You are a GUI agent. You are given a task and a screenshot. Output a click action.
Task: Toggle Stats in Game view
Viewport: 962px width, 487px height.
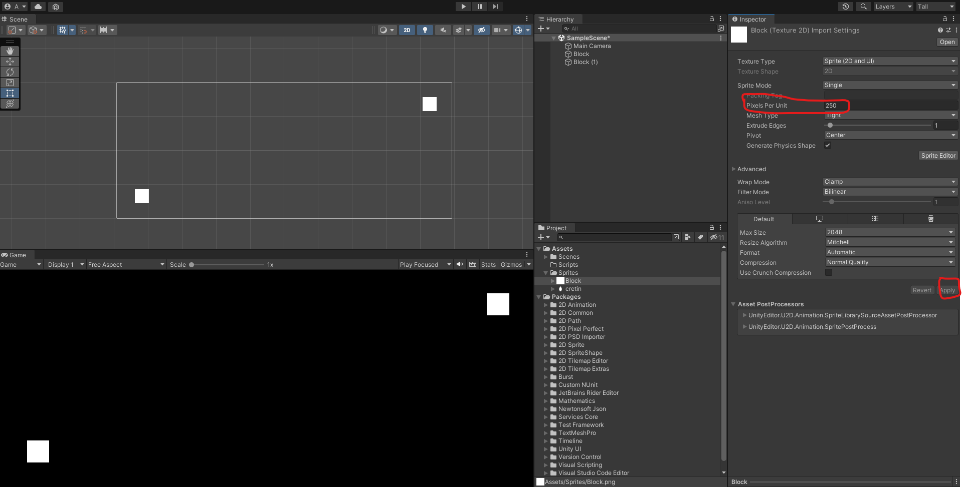pos(488,264)
